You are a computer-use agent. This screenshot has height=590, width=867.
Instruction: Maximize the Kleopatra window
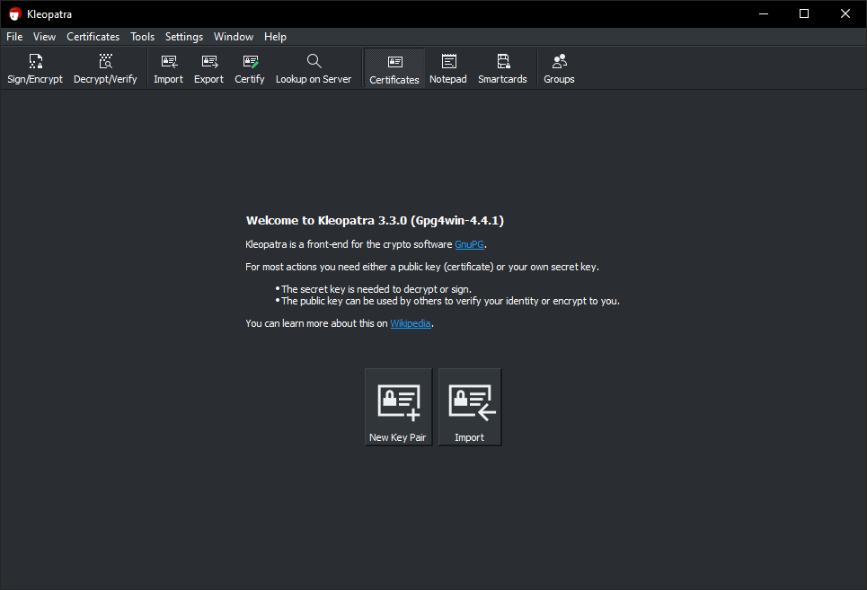click(804, 13)
